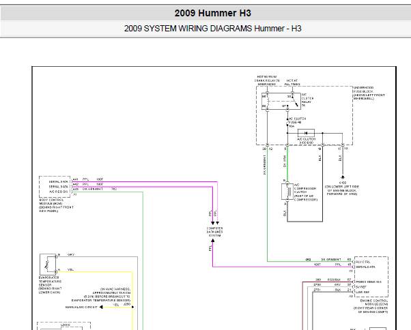The height and width of the screenshot is (330, 411).
Task: Click the 'RED/BLK' wire color label
Action: 334,280
